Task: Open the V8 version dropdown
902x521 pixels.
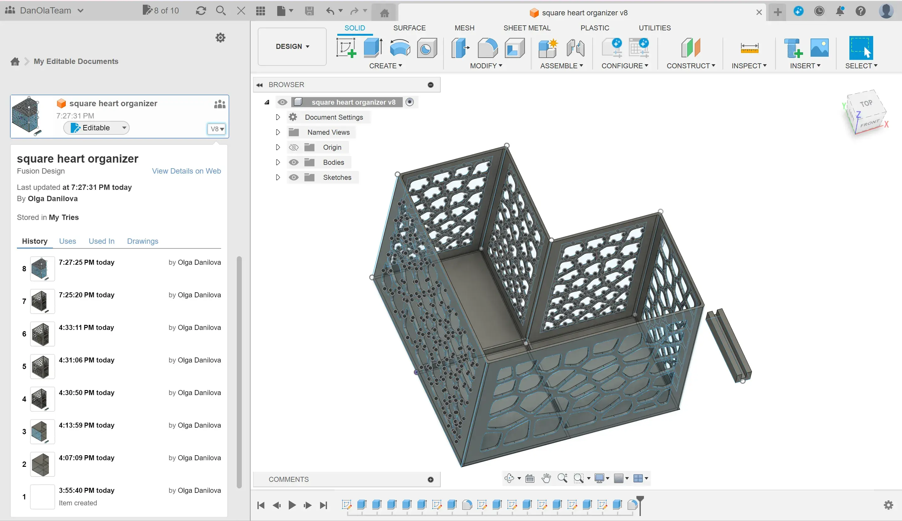Action: pos(217,129)
